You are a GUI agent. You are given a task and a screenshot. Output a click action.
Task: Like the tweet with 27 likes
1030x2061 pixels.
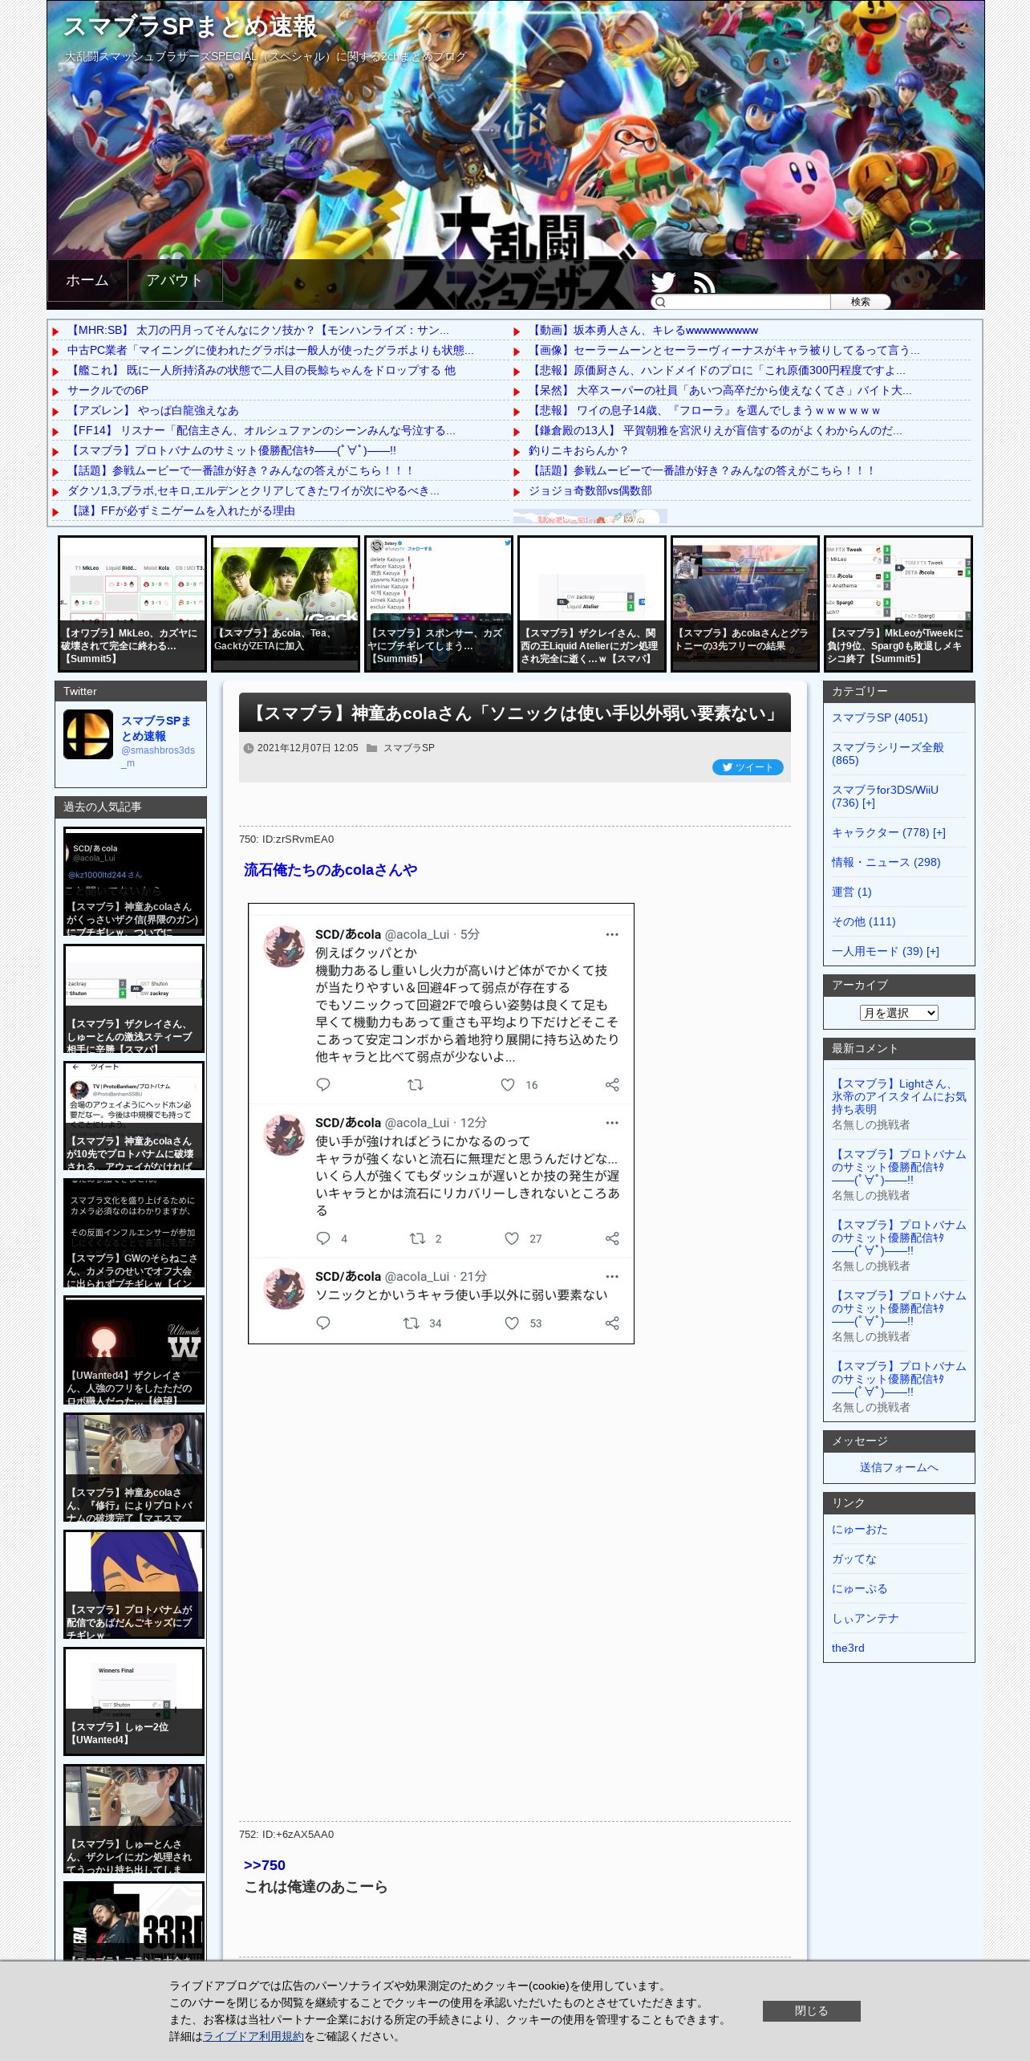[x=512, y=1238]
